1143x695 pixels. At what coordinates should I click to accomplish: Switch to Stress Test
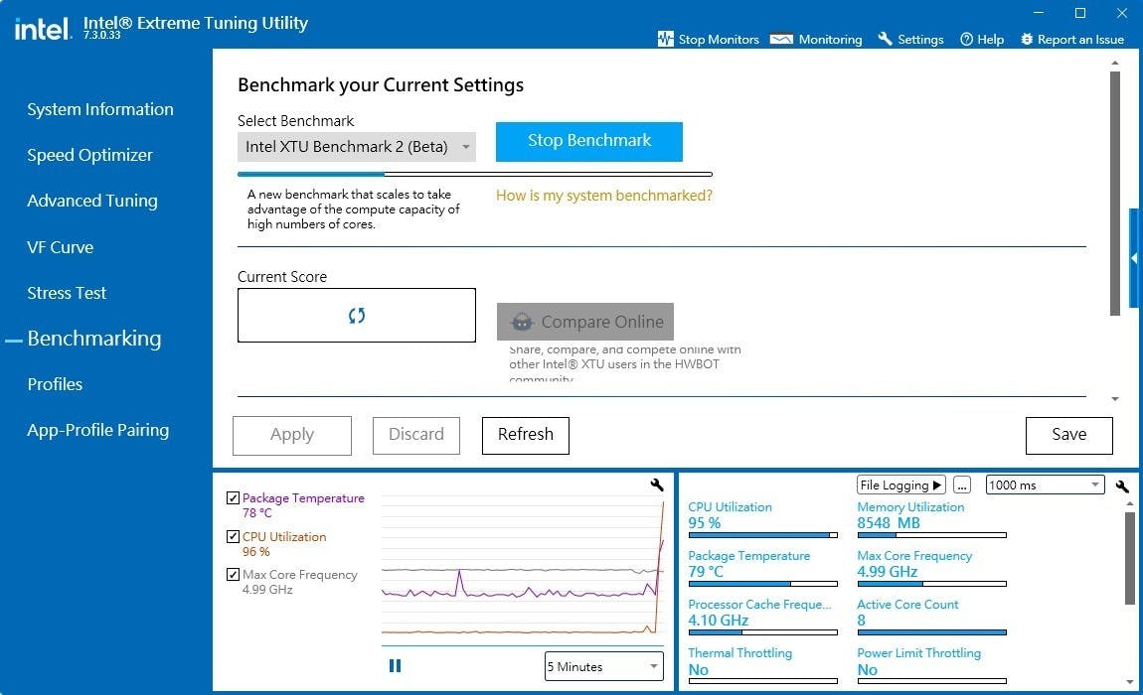tap(67, 293)
